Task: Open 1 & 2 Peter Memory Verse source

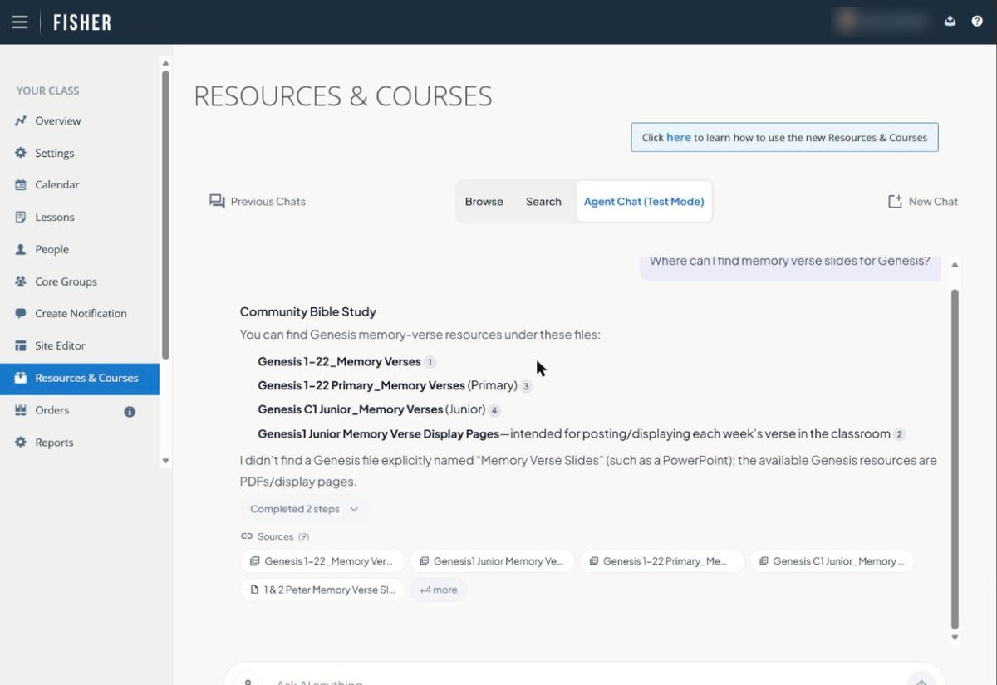Action: pyautogui.click(x=322, y=590)
